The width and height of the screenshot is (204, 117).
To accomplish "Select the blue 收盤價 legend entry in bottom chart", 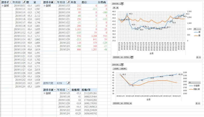I will (x=194, y=86).
